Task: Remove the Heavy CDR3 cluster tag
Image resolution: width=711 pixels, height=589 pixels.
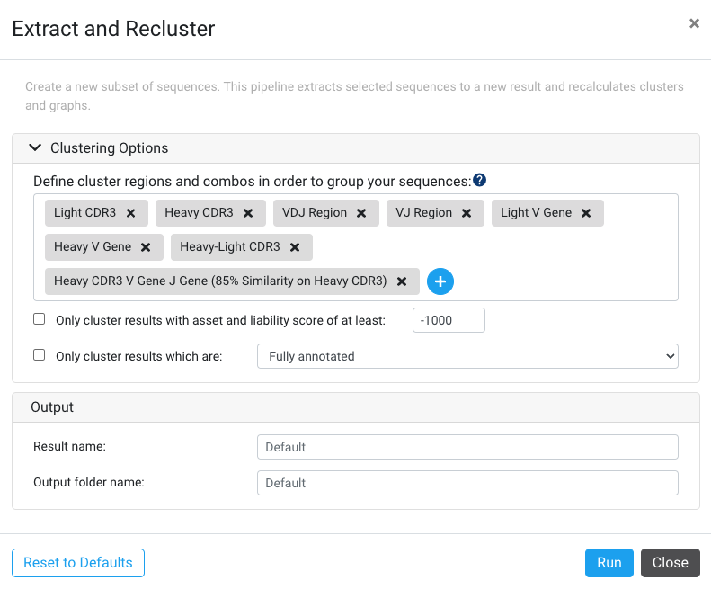Action: [248, 213]
